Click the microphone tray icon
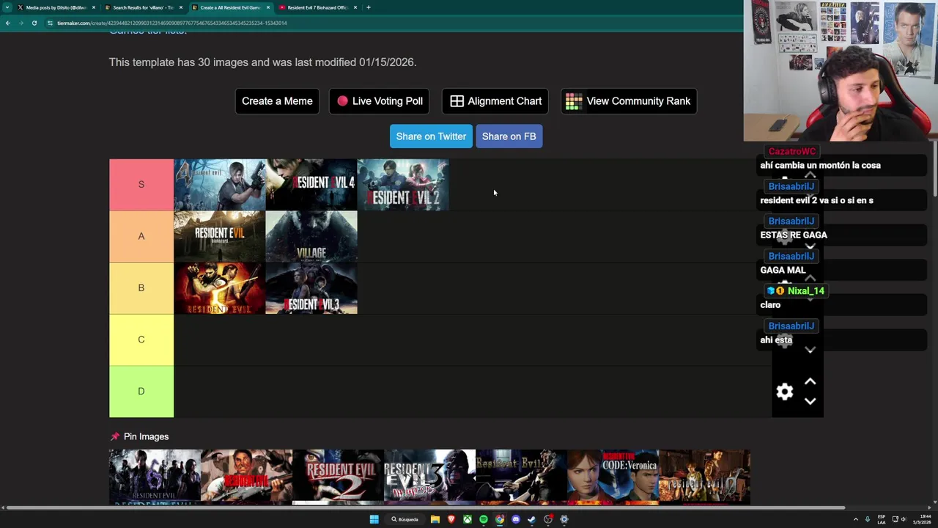 tap(868, 519)
